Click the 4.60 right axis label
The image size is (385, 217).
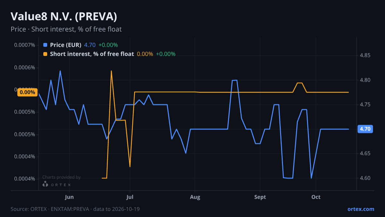click(365, 178)
